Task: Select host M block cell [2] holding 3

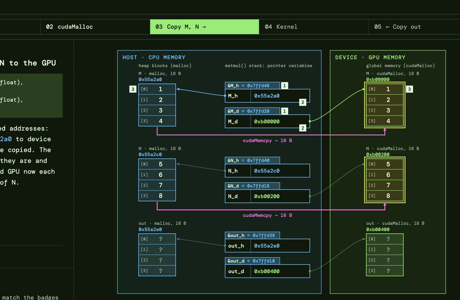Action: [157, 110]
